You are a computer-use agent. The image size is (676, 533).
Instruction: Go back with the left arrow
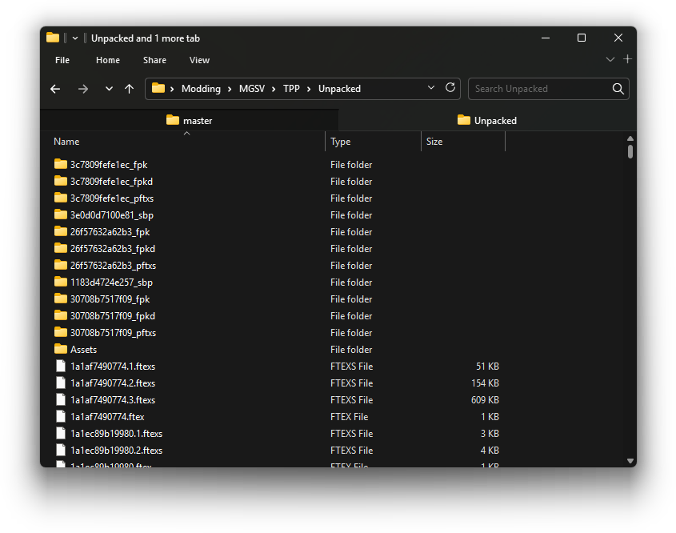click(55, 89)
